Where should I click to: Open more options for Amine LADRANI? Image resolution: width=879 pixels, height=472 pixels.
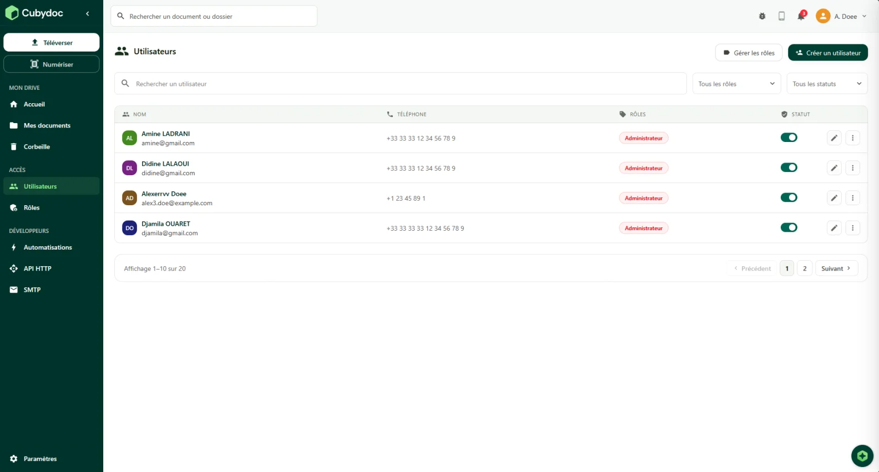[x=853, y=138]
